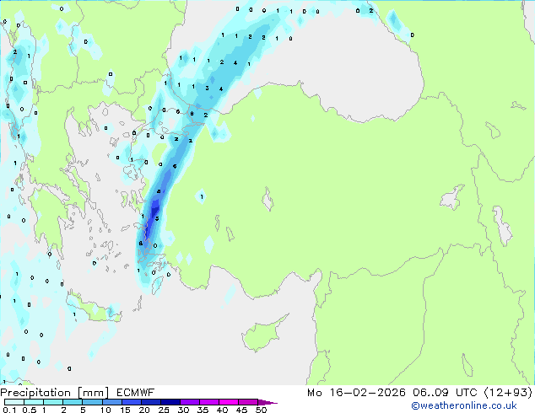Screen dimensions: 535x413
Task: Click the '06..09 UTC' time label
Action: click(x=445, y=393)
